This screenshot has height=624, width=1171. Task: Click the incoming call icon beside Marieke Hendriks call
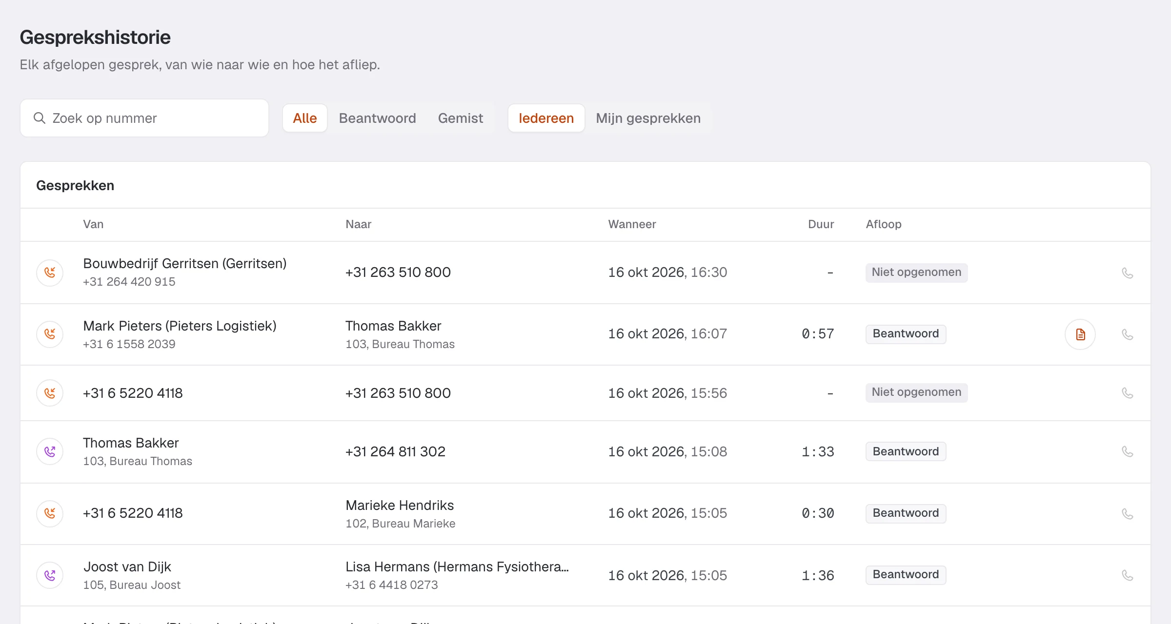(50, 513)
